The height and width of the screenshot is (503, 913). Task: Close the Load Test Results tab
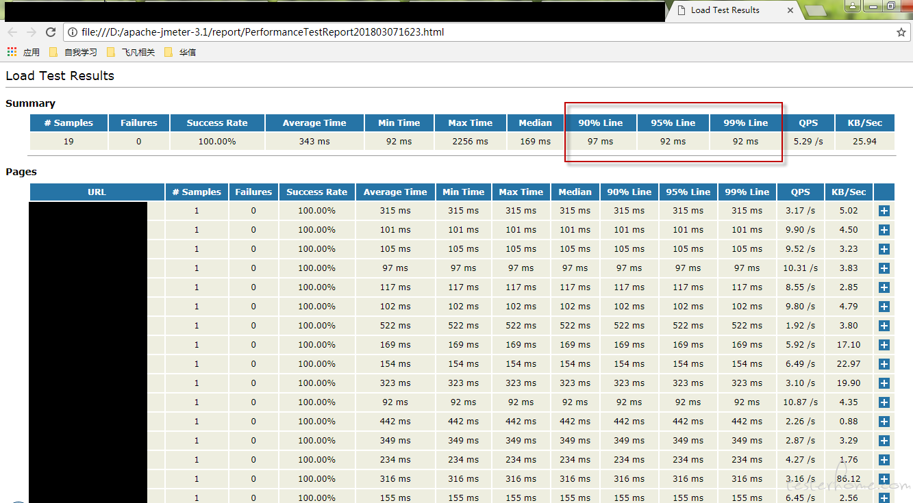pyautogui.click(x=790, y=10)
